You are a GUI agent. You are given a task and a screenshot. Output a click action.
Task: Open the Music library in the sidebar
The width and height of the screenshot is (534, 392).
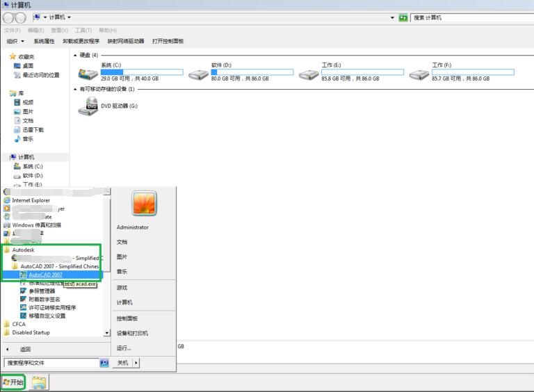point(24,139)
